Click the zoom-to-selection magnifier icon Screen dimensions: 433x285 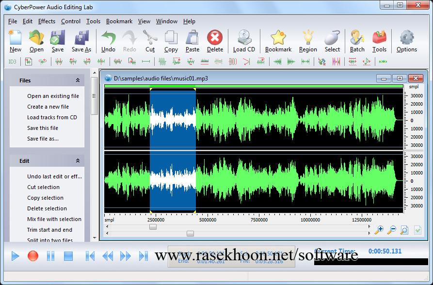tap(404, 230)
